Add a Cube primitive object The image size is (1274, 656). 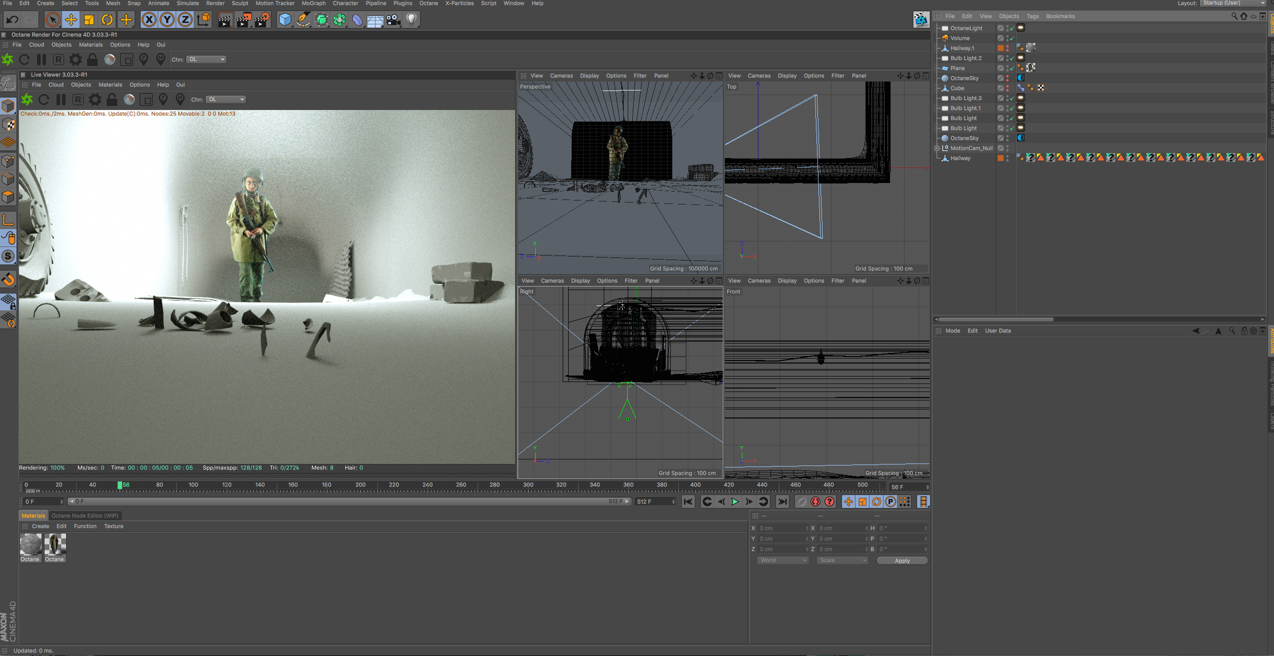click(285, 19)
